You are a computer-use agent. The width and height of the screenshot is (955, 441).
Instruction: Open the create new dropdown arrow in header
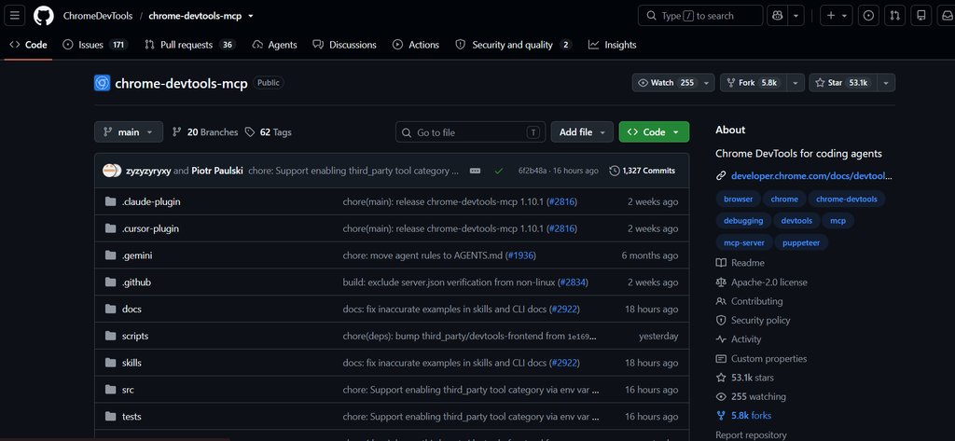[845, 16]
